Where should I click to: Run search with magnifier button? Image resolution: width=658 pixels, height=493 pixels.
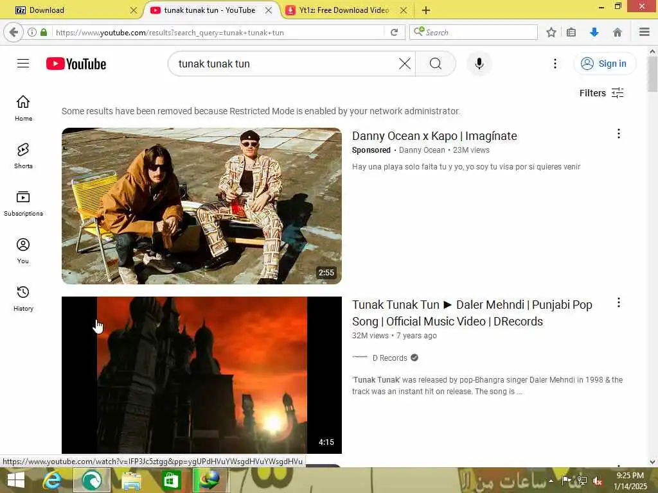(436, 64)
